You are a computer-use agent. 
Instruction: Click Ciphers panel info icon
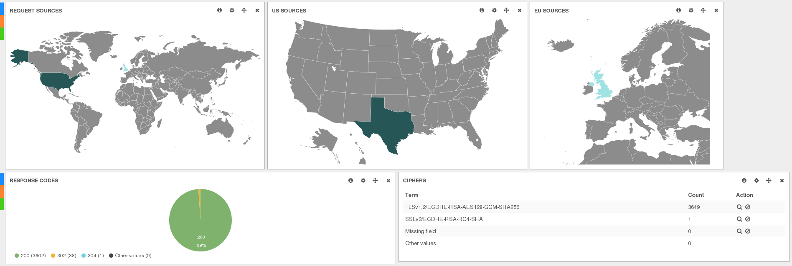[x=744, y=180]
